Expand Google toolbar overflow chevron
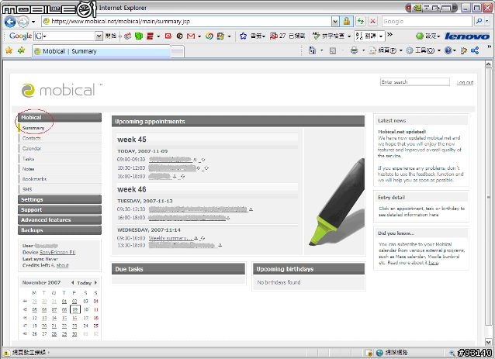The height and width of the screenshot is (359, 495). (x=390, y=34)
